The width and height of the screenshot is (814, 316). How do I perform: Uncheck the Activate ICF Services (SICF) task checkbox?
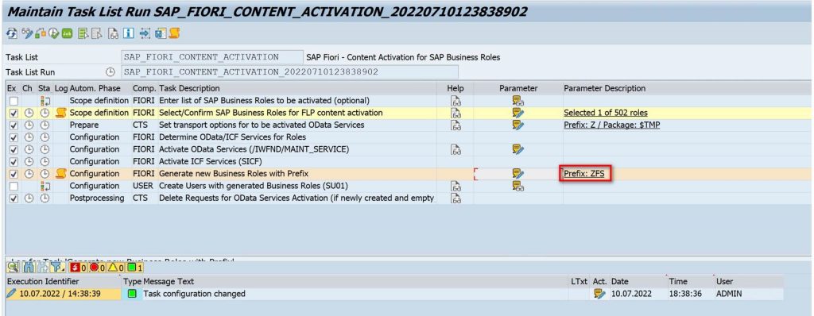14,161
